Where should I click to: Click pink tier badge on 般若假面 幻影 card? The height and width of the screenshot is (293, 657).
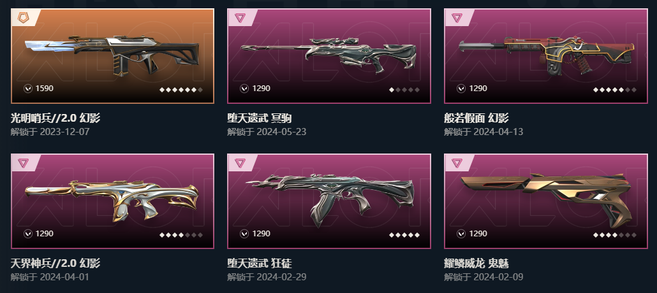click(457, 18)
